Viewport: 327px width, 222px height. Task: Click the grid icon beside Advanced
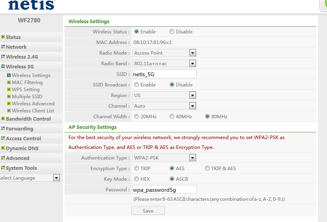3,158
